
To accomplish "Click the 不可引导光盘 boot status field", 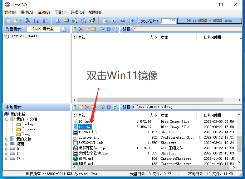I will pos(43,29).
